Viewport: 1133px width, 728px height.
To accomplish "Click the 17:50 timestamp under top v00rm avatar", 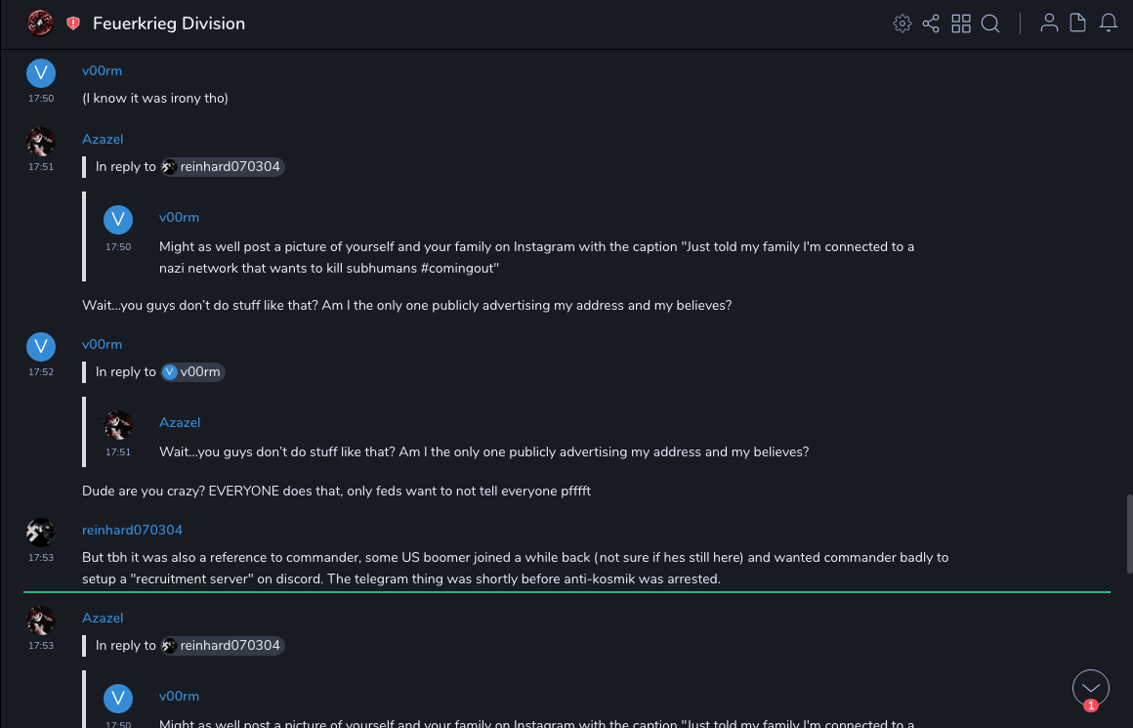I will [41, 99].
